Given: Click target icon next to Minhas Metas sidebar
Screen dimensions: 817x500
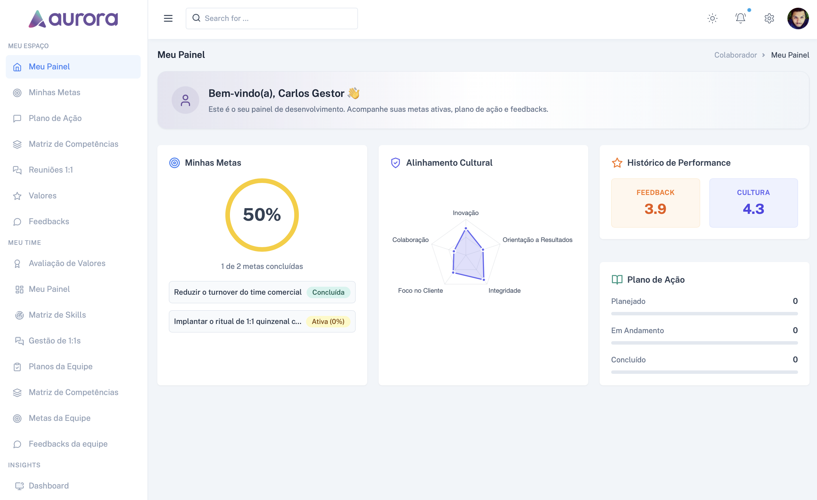Looking at the screenshot, I should (17, 93).
